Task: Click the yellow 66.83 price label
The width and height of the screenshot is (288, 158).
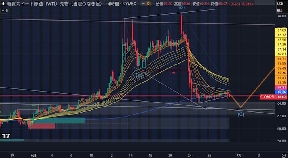Action: tap(282, 54)
